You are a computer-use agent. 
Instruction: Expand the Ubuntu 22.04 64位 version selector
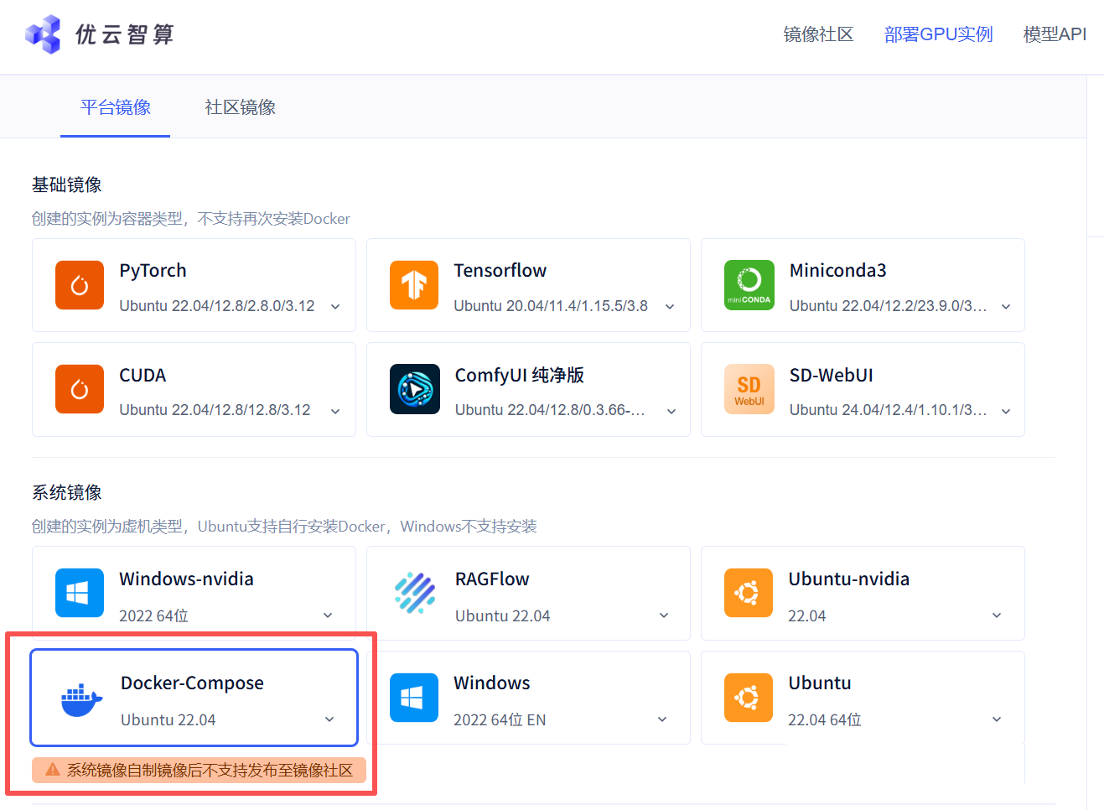coord(996,719)
